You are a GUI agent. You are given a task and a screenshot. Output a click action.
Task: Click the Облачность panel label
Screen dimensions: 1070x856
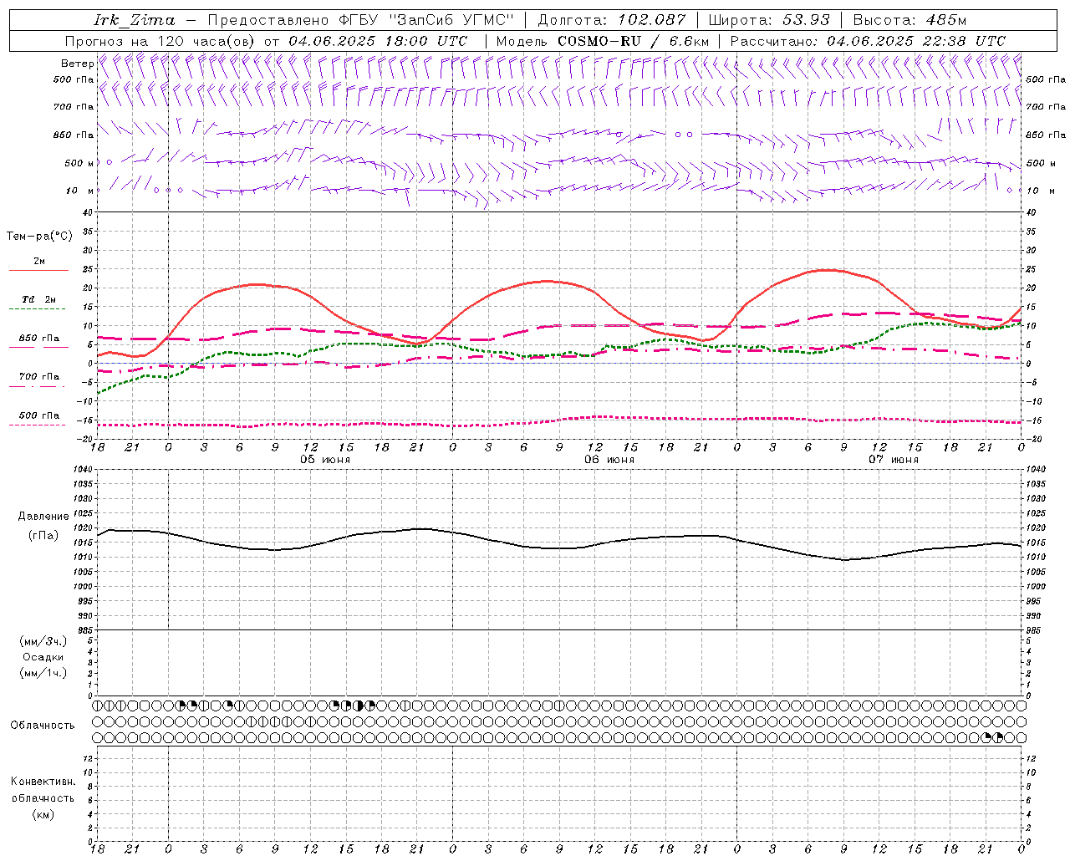point(43,726)
